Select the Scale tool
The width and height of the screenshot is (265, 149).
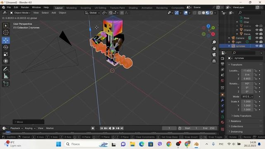point(6,54)
